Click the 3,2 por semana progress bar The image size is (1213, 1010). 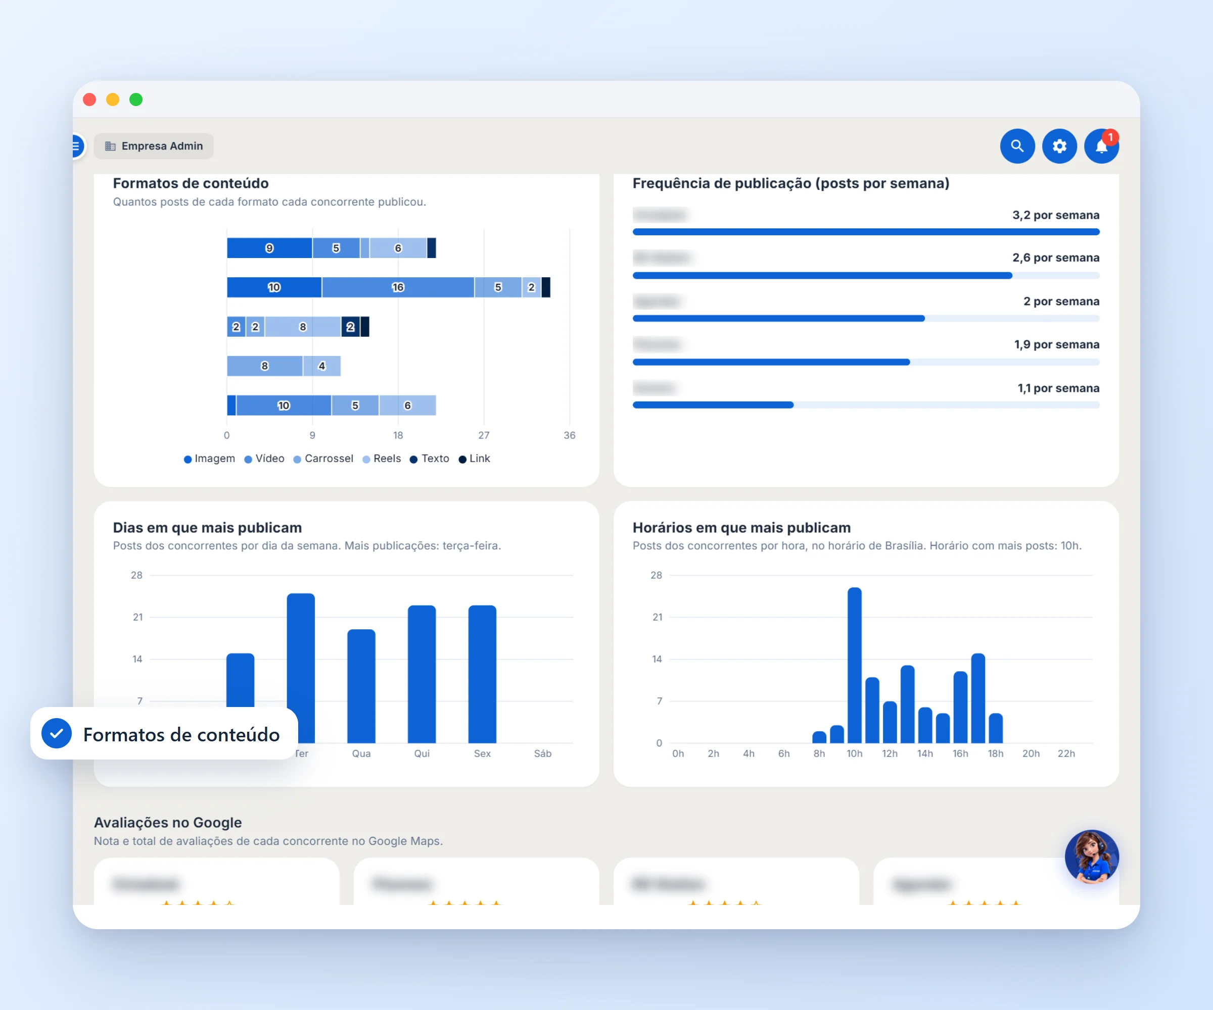tap(866, 232)
